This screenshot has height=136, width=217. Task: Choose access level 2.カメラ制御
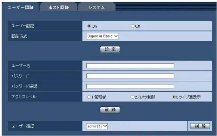133,97
